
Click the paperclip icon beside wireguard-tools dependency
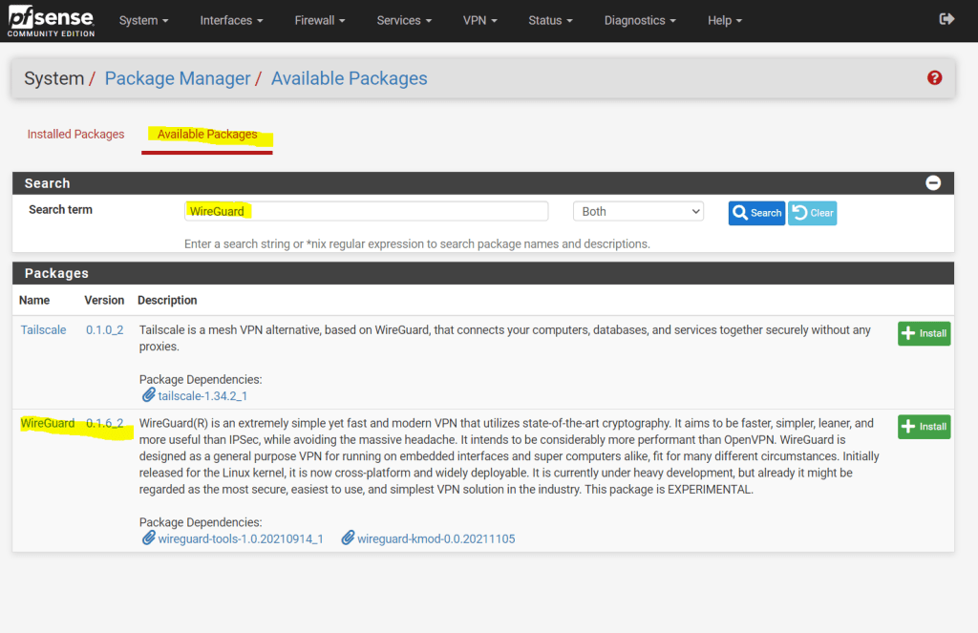pos(148,538)
